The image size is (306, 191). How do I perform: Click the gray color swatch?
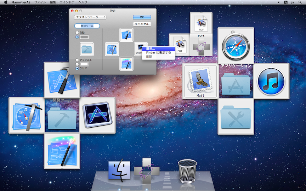[x=84, y=37]
